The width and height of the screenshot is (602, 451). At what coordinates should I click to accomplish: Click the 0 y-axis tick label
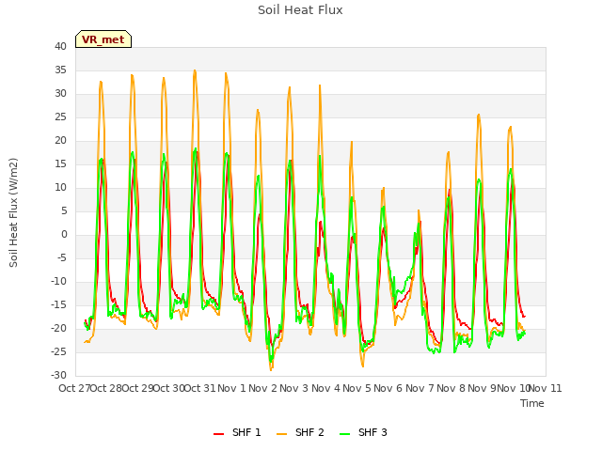pyautogui.click(x=64, y=234)
